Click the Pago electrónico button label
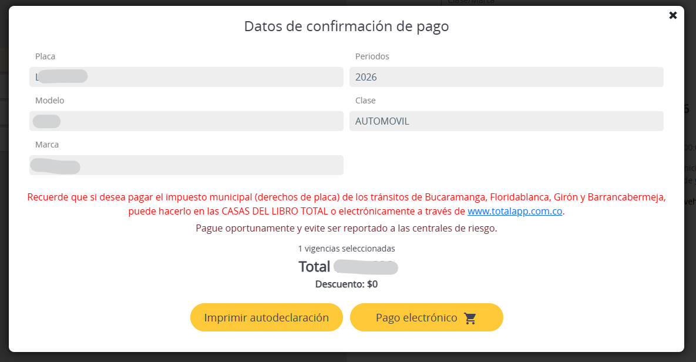The width and height of the screenshot is (696, 362). tap(416, 318)
